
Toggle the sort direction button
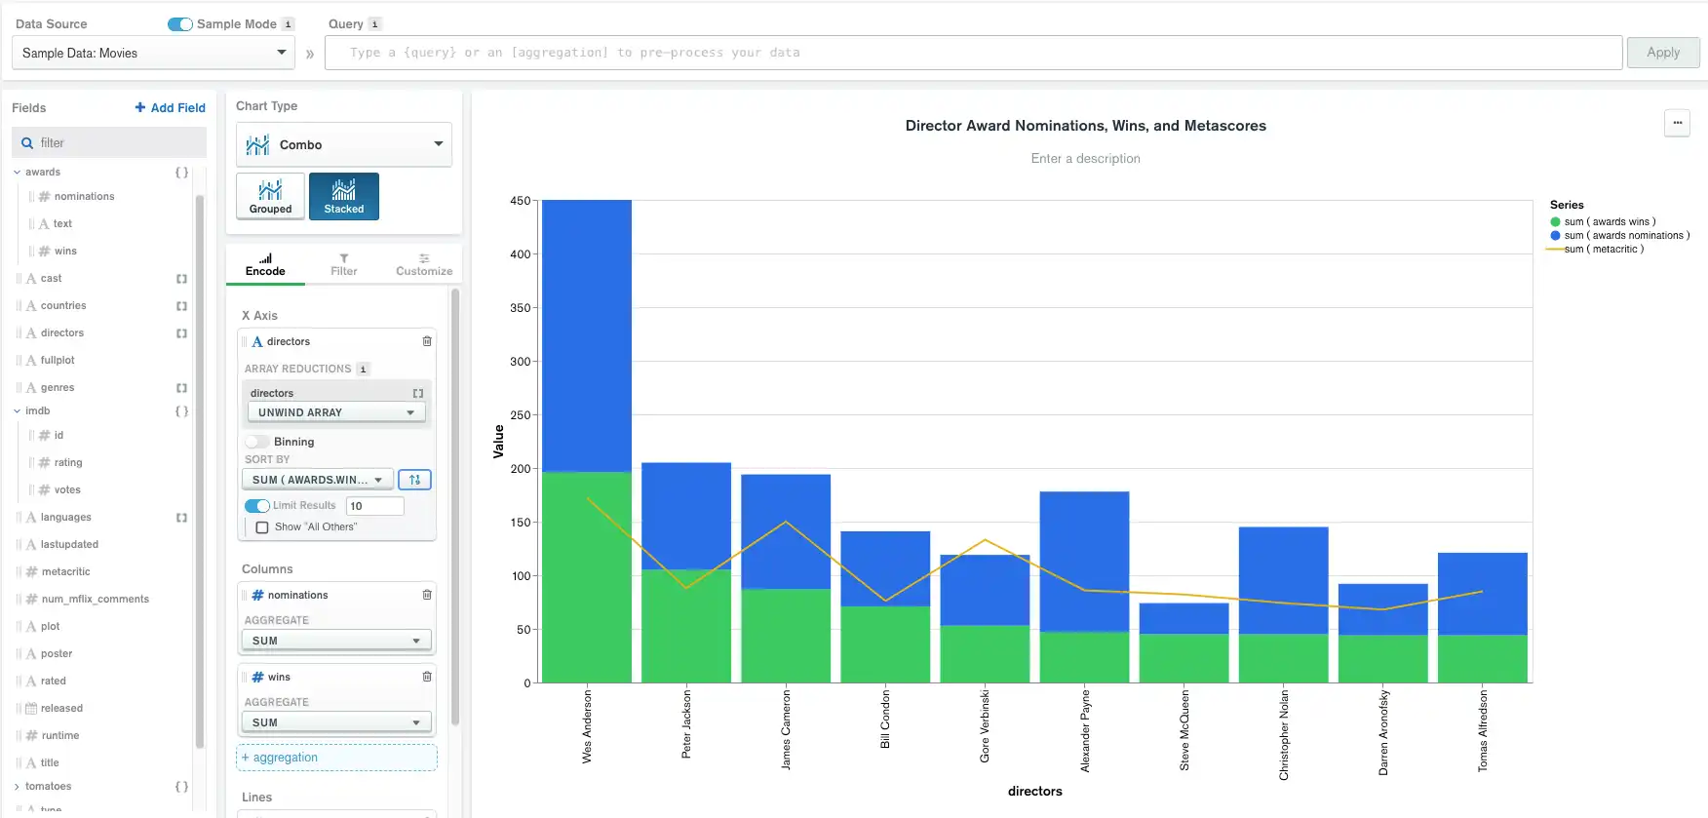pyautogui.click(x=414, y=480)
